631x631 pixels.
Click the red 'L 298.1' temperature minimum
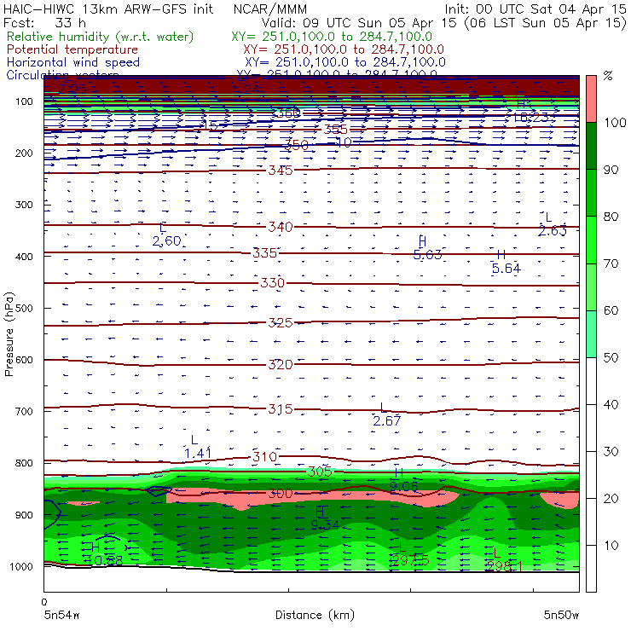(x=504, y=559)
